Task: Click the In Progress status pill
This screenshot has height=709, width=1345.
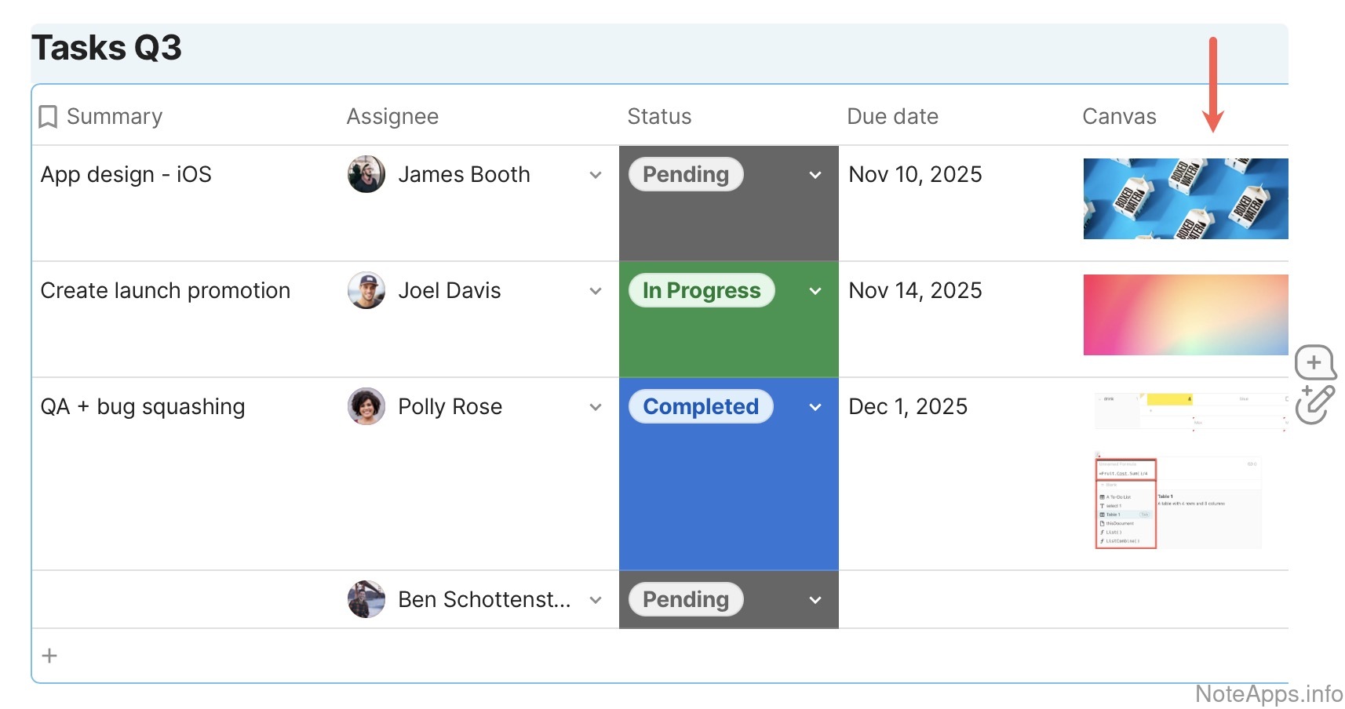Action: (702, 290)
